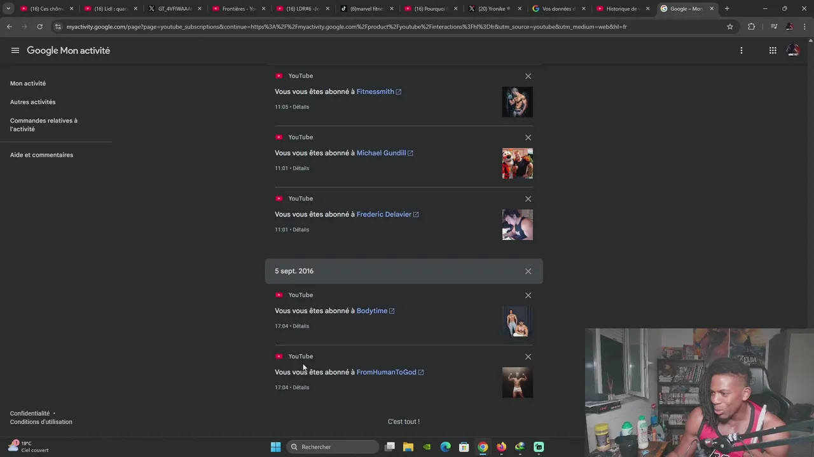Viewport: 814px width, 457px height.
Task: Bookmark this page with star icon
Action: pos(730,27)
